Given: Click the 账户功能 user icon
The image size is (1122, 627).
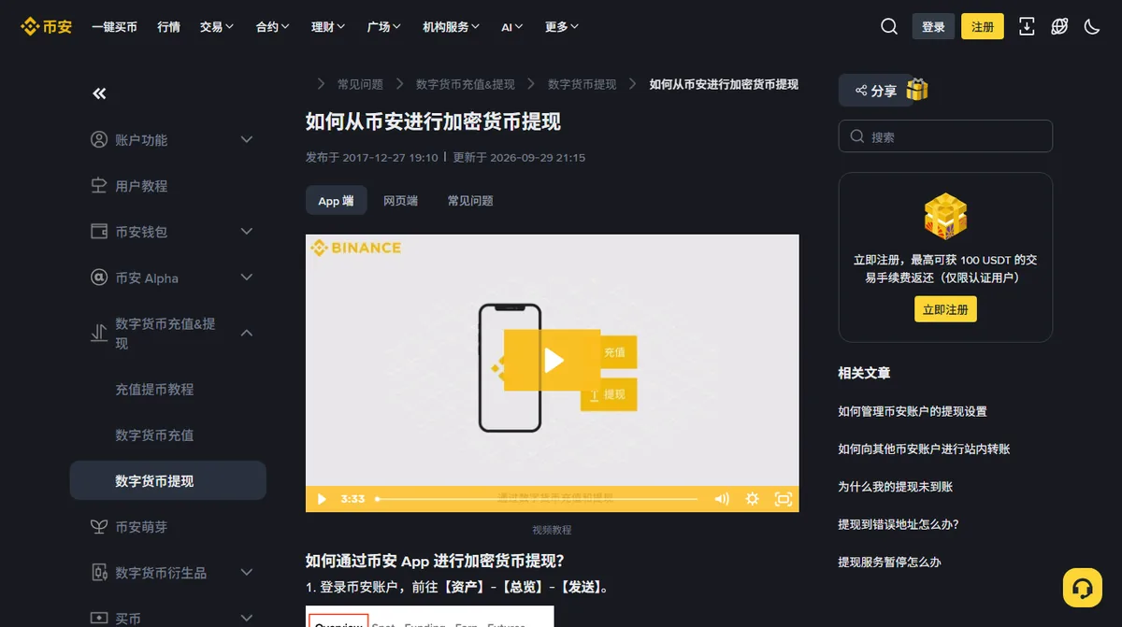Looking at the screenshot, I should tap(99, 139).
